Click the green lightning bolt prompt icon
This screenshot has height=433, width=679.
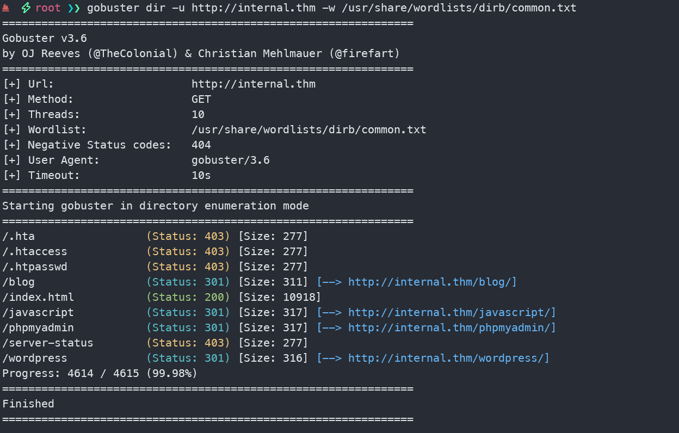[26, 8]
